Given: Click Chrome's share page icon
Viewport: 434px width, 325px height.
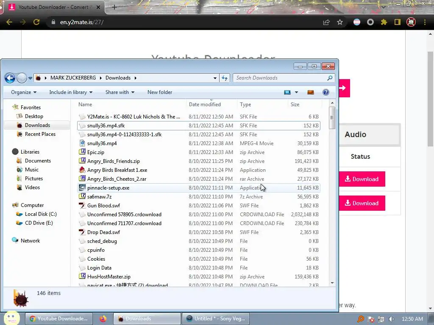Looking at the screenshot, I should [326, 22].
